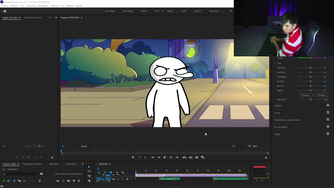This screenshot has width=334, height=188.
Task: Switch project panel to icon view
Action: tap(14, 181)
